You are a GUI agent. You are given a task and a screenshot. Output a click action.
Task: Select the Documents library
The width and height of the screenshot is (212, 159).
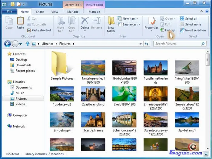tap(21, 87)
